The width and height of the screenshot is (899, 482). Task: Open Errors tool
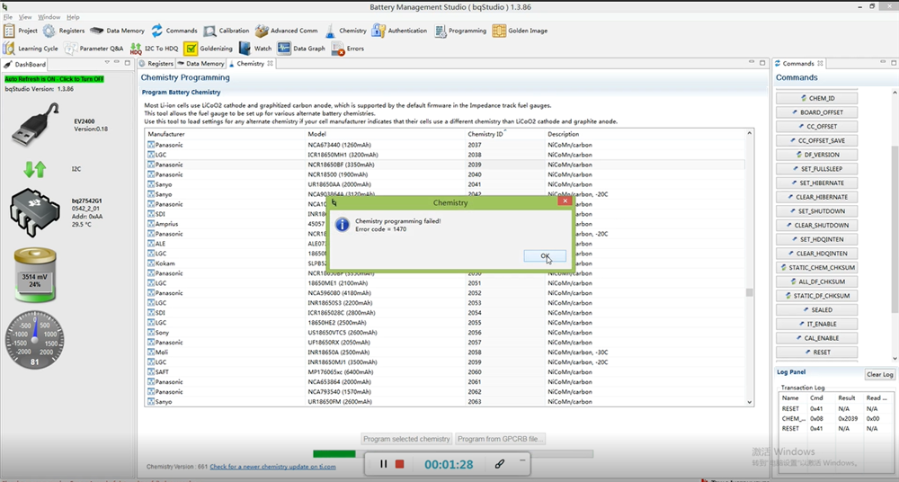(348, 49)
